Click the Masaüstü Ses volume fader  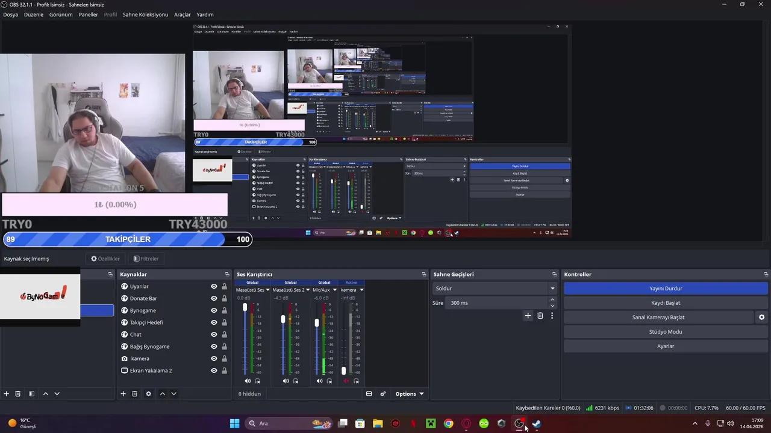[x=245, y=307]
